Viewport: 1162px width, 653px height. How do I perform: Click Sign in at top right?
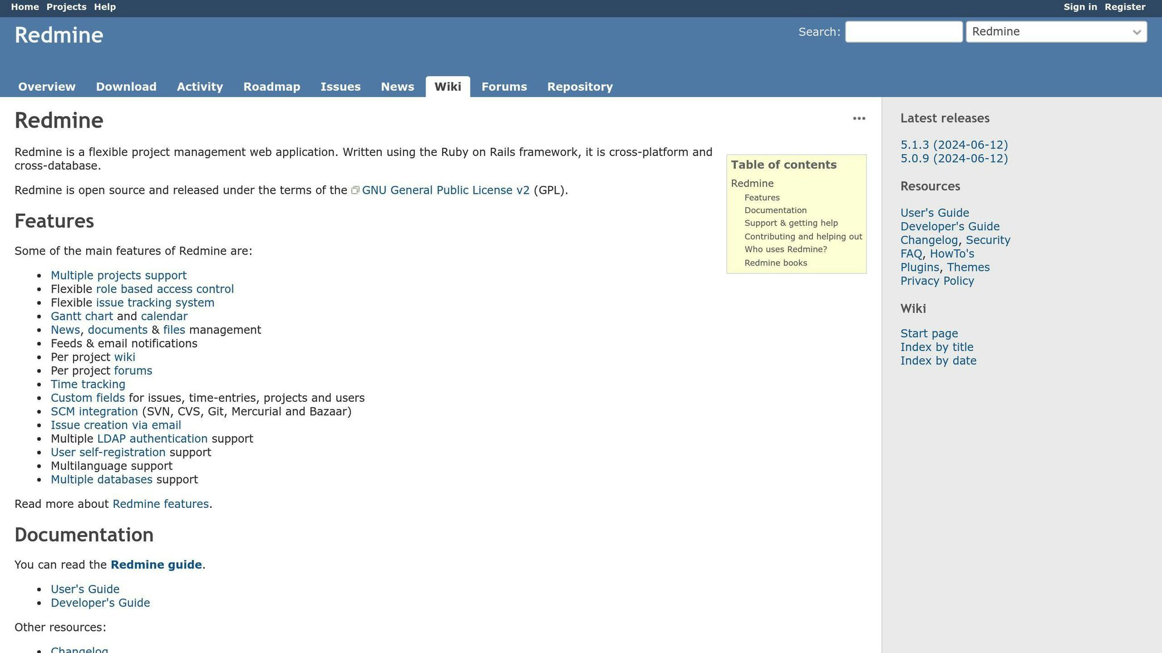click(x=1079, y=7)
